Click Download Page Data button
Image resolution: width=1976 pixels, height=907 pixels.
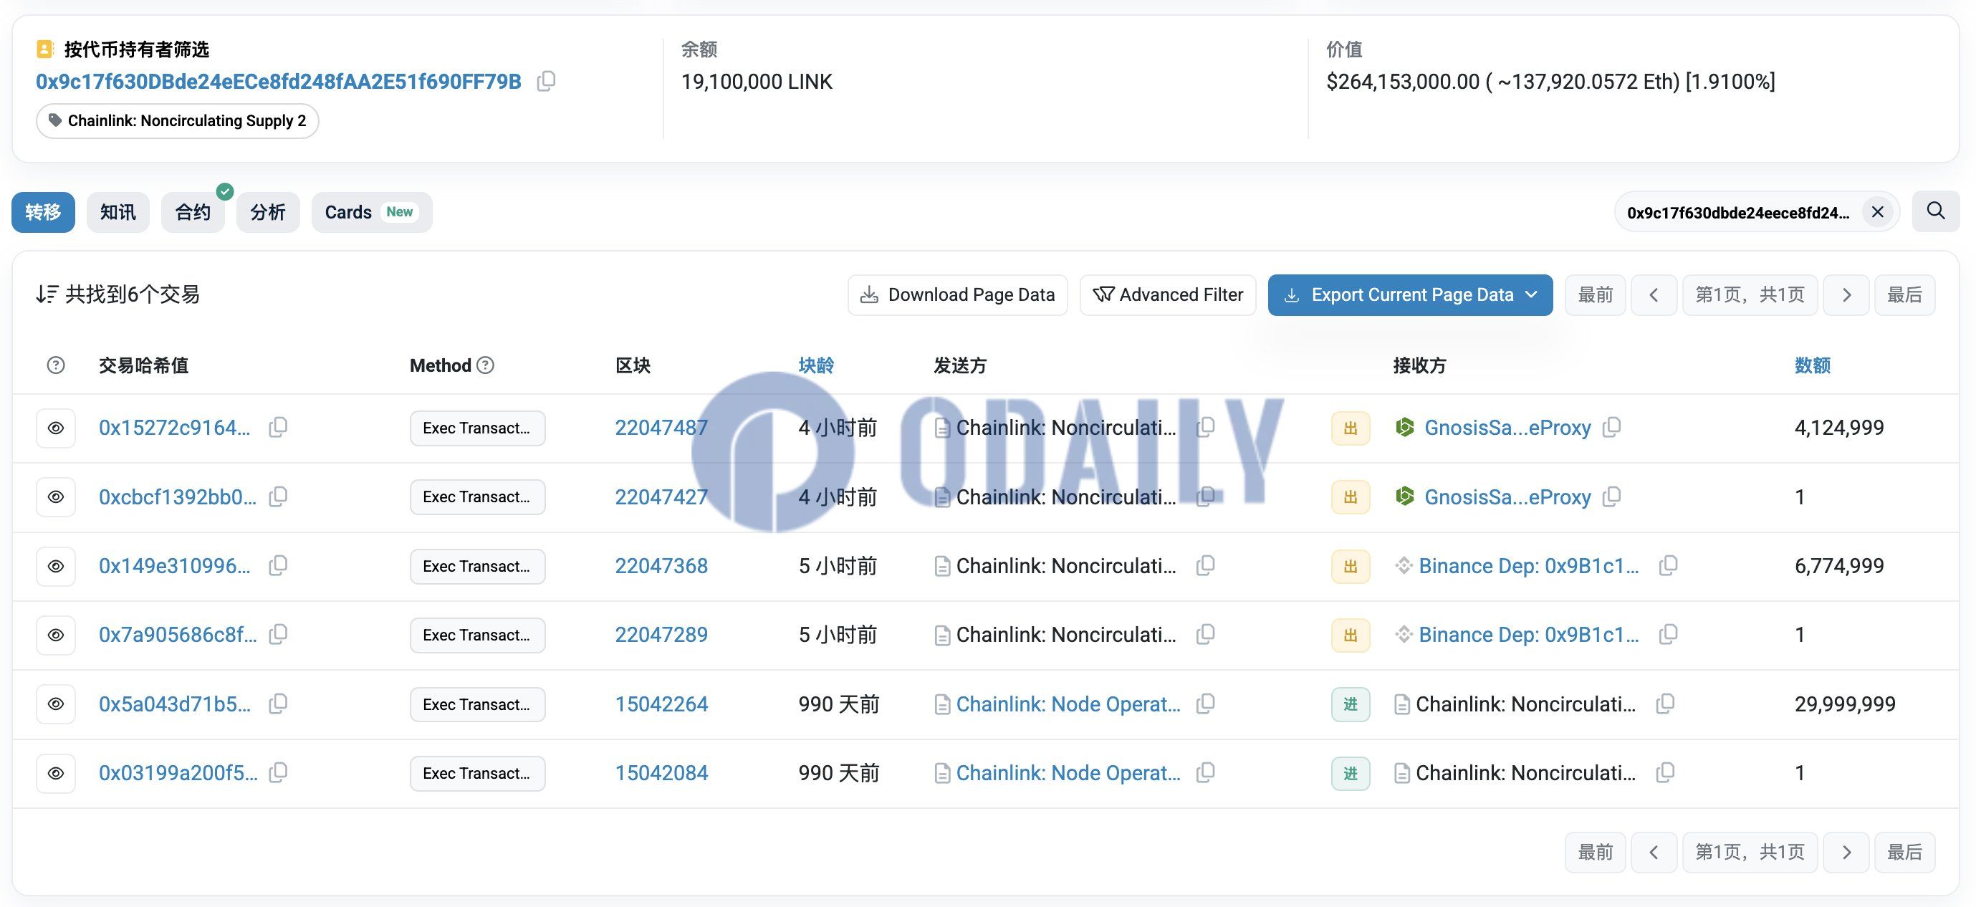point(957,294)
